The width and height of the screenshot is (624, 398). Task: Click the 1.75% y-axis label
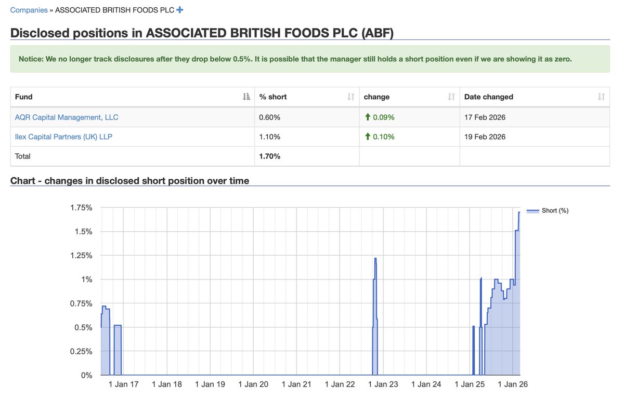(x=80, y=207)
